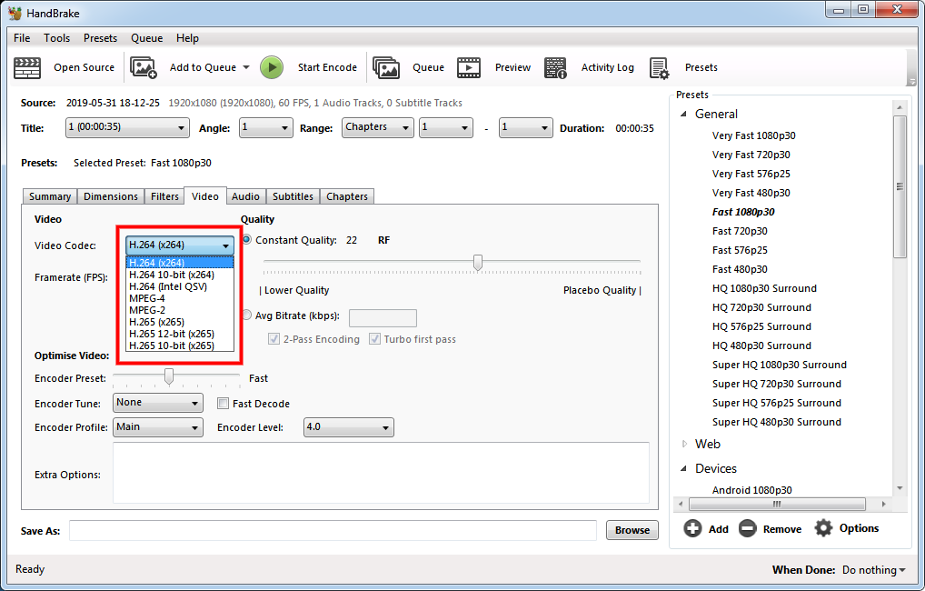The image size is (925, 591).
Task: Open the Queue menu
Action: [147, 38]
